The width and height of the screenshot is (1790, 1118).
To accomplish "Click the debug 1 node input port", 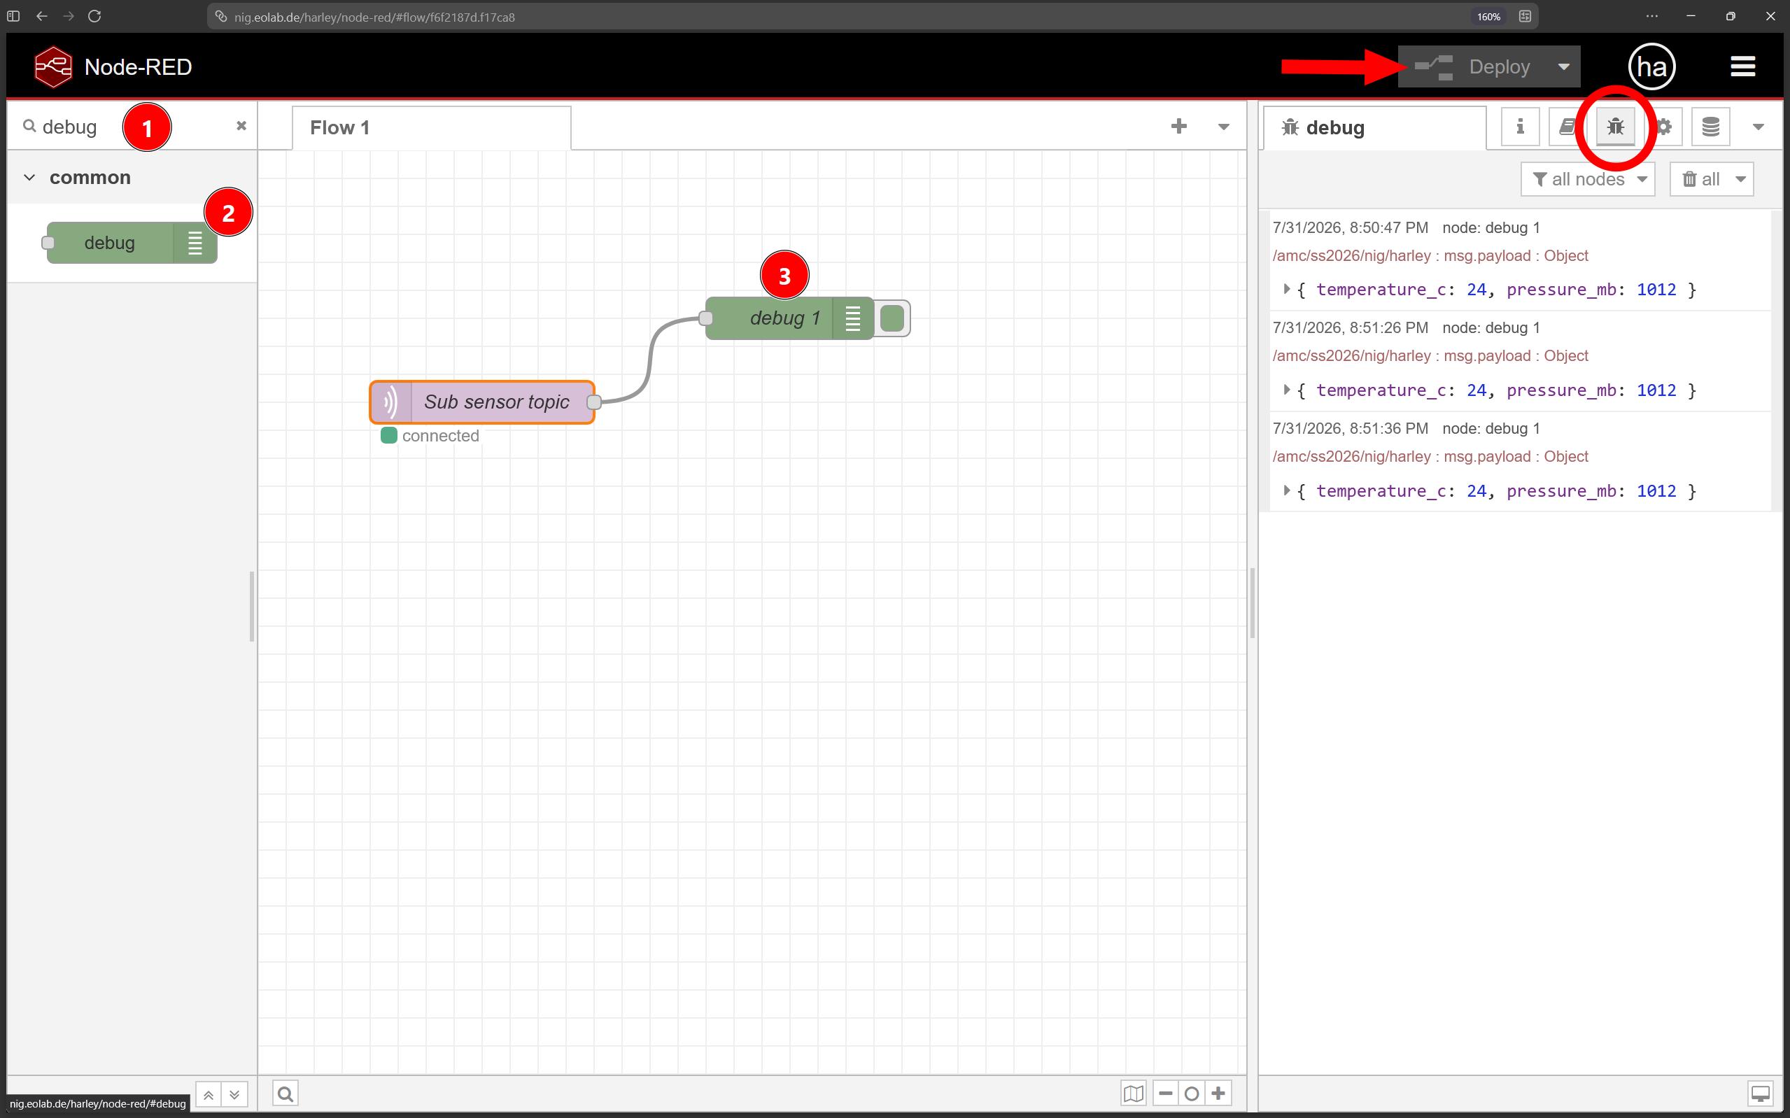I will pos(705,319).
